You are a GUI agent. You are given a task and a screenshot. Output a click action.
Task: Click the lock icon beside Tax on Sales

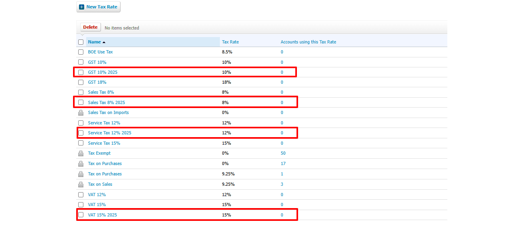point(81,185)
